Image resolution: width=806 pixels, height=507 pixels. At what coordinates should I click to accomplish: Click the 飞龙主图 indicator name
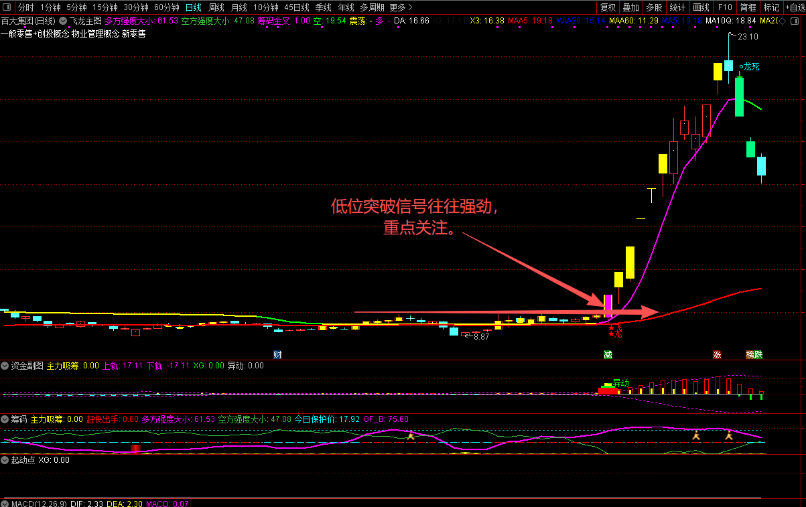(x=86, y=21)
